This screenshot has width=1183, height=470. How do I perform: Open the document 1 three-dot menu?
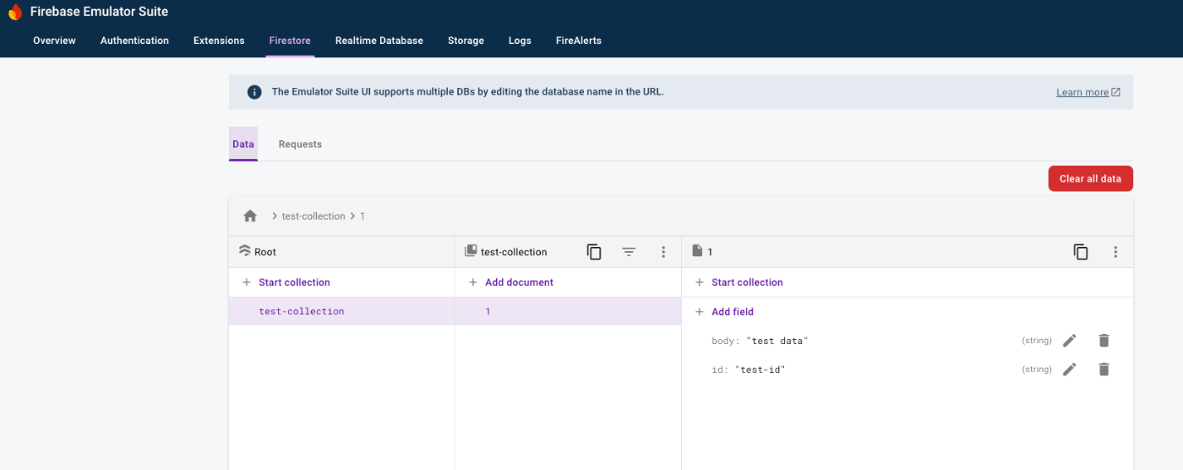1115,252
